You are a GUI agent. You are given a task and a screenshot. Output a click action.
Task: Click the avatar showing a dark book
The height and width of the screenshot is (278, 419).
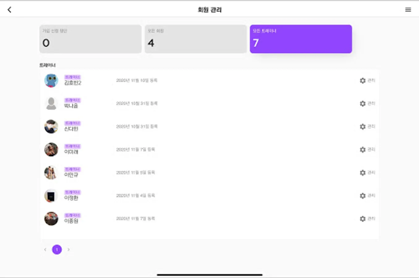[51, 196]
